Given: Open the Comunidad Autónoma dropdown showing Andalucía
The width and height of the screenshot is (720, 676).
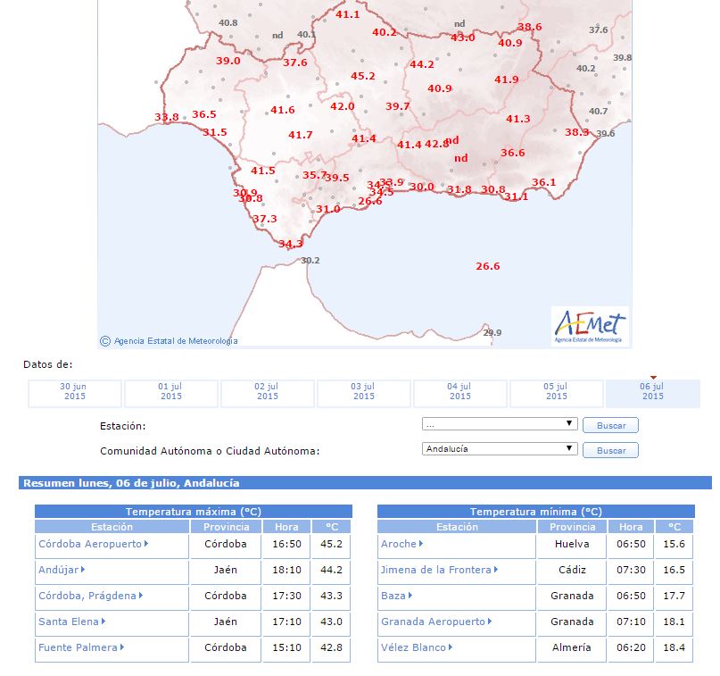Looking at the screenshot, I should 500,448.
